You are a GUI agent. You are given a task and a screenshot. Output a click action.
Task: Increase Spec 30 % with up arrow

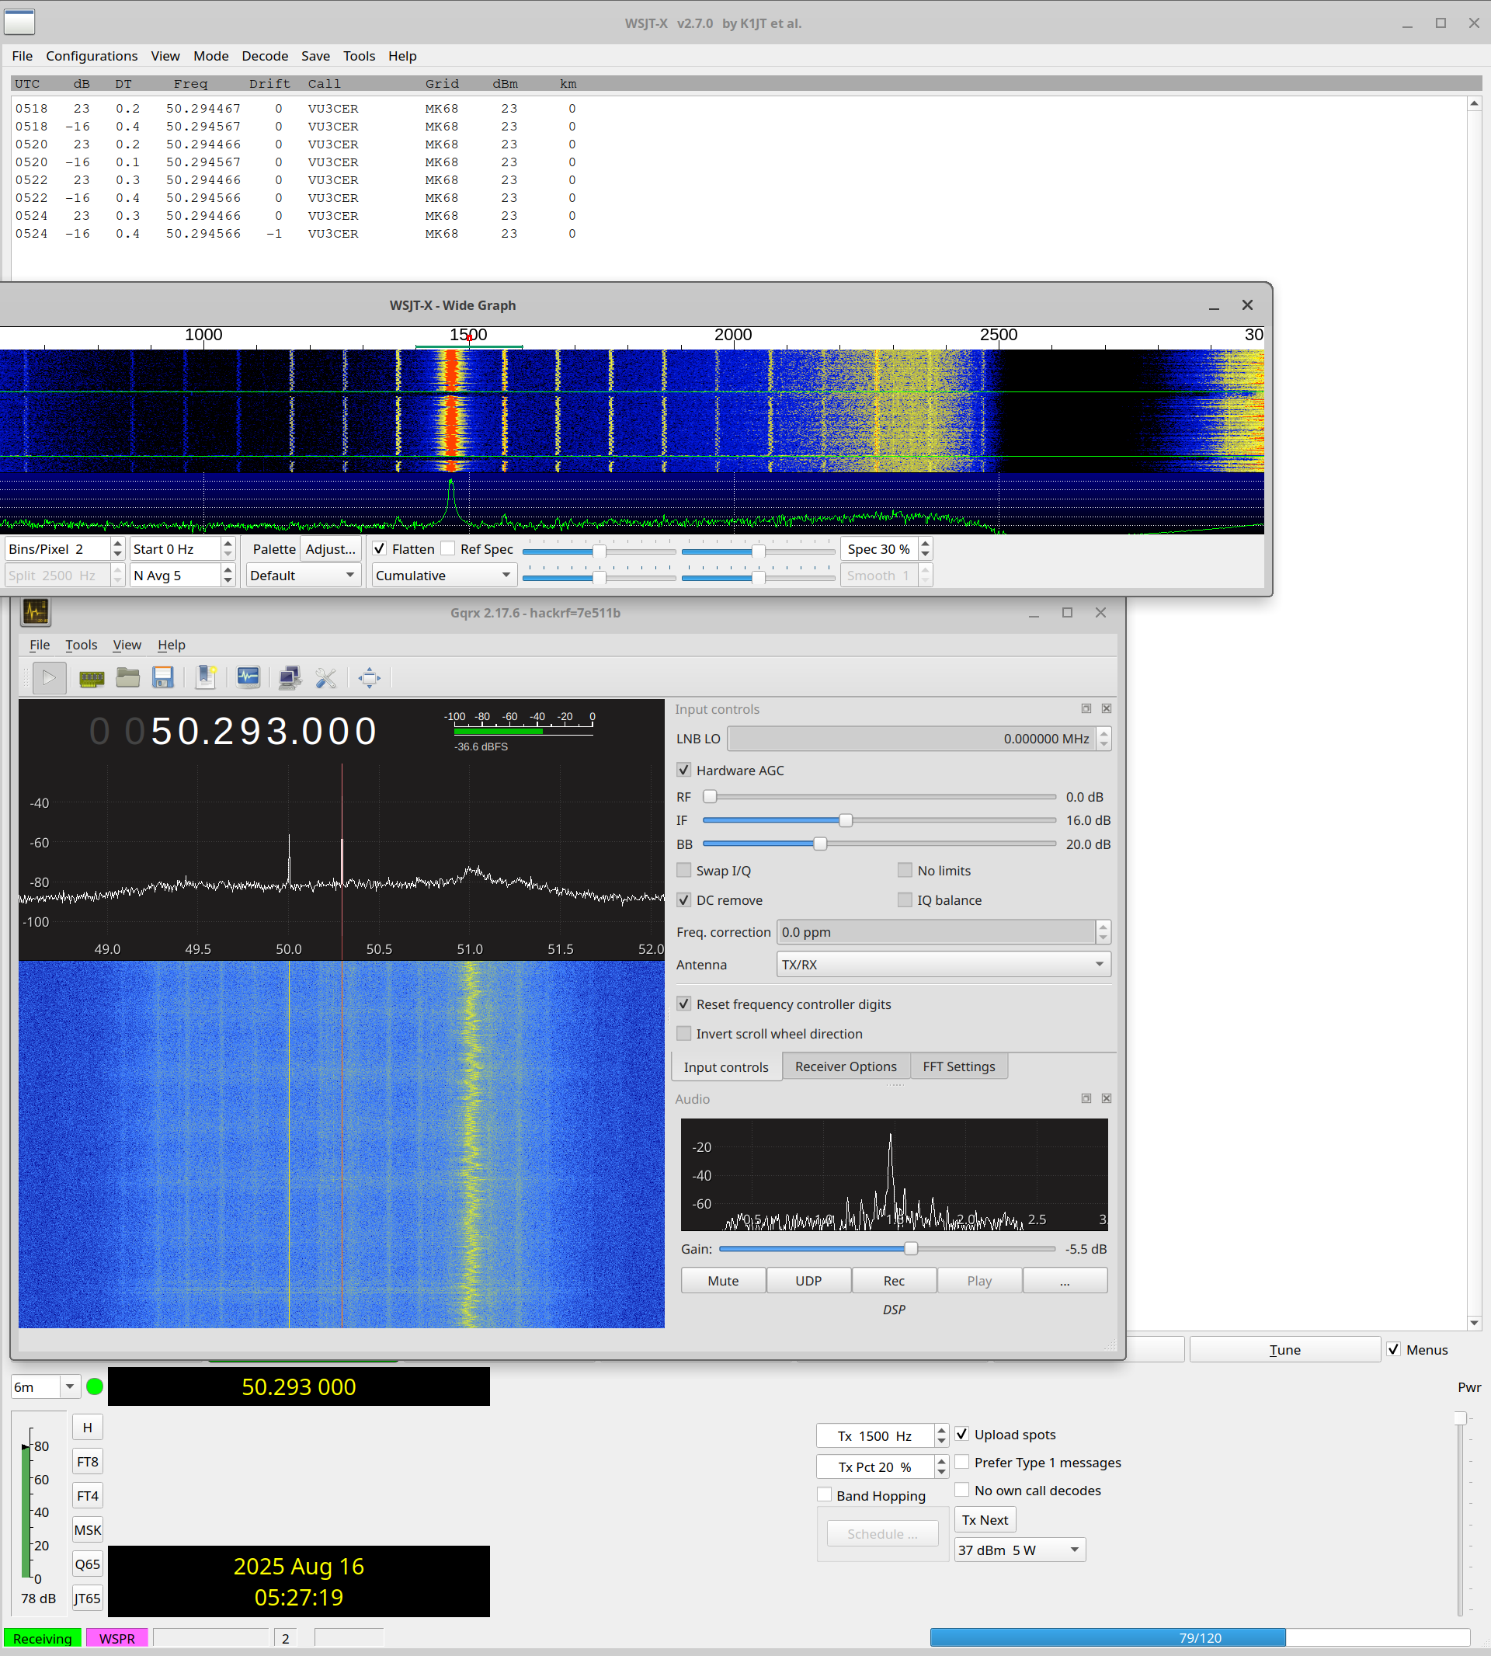coord(926,543)
